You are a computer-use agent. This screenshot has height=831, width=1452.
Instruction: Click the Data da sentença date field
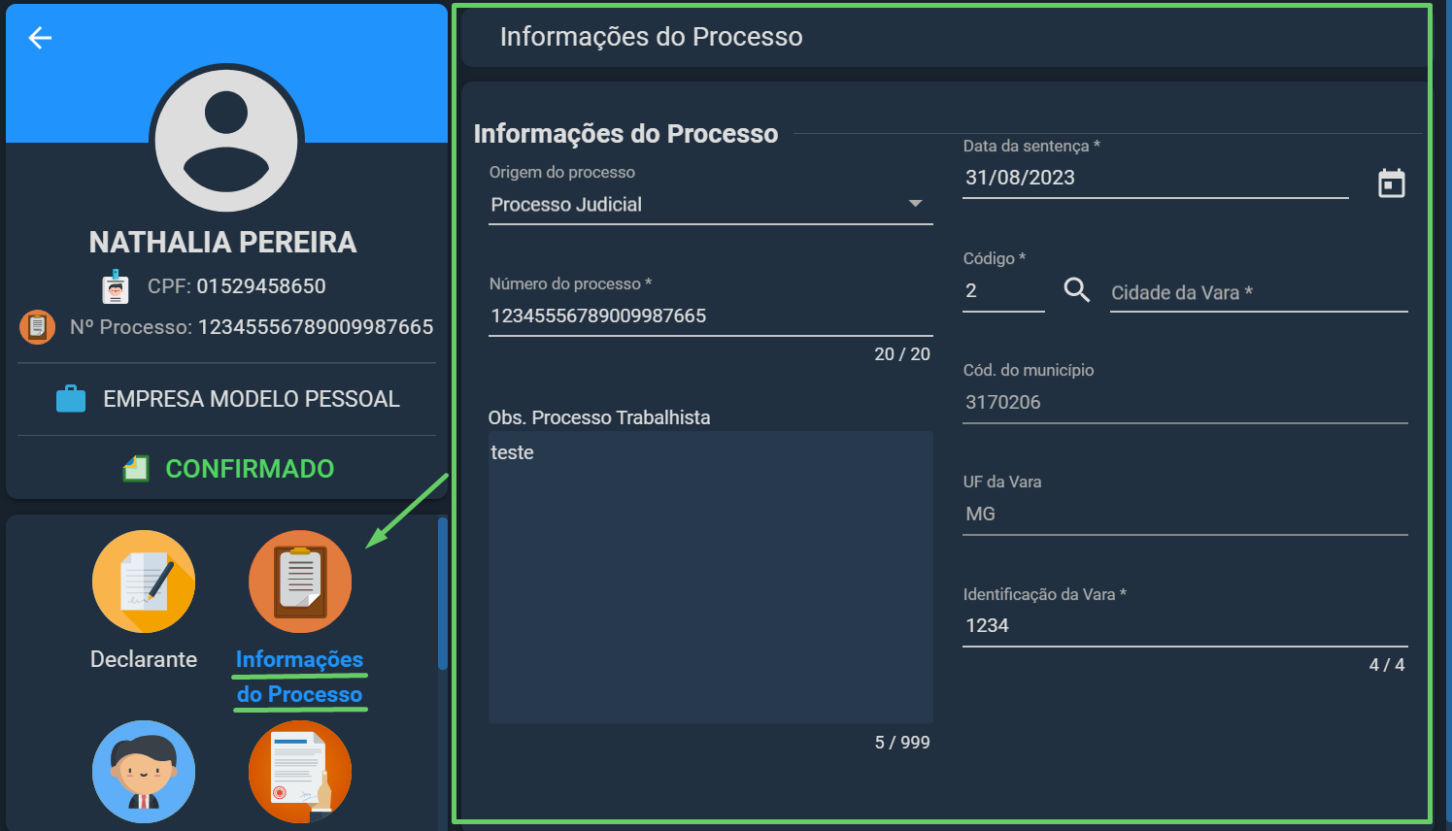tap(1156, 179)
